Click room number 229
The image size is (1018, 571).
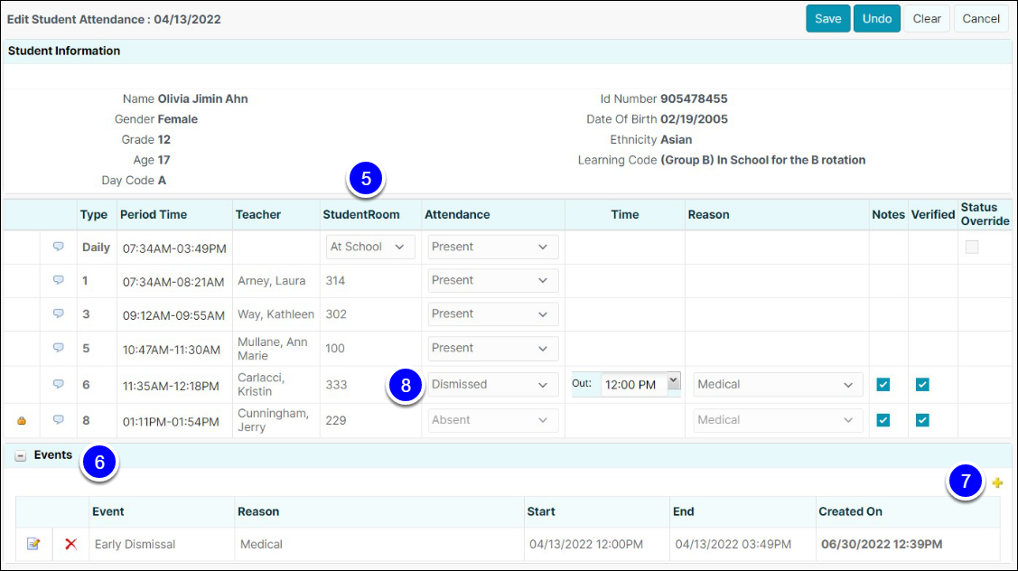(336, 420)
